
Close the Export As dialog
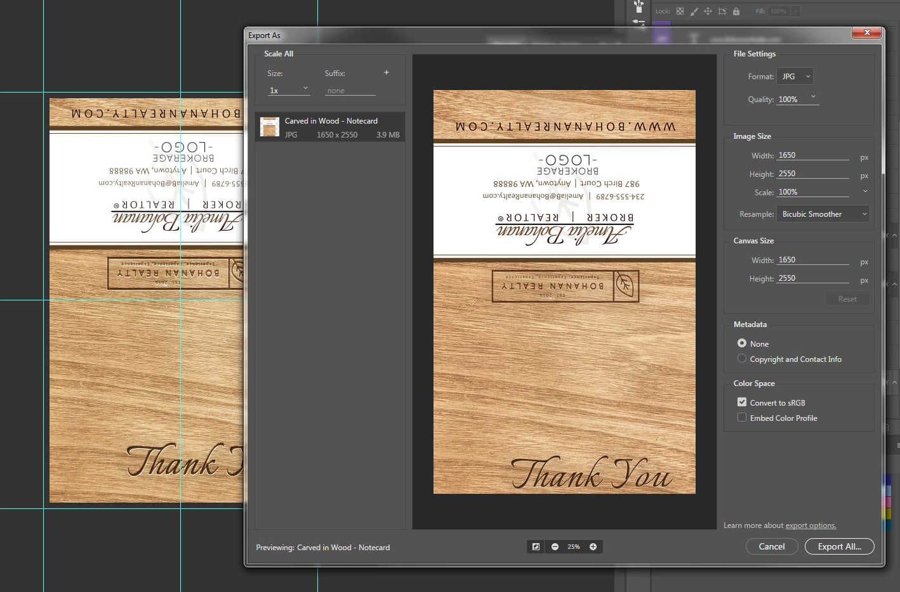866,32
